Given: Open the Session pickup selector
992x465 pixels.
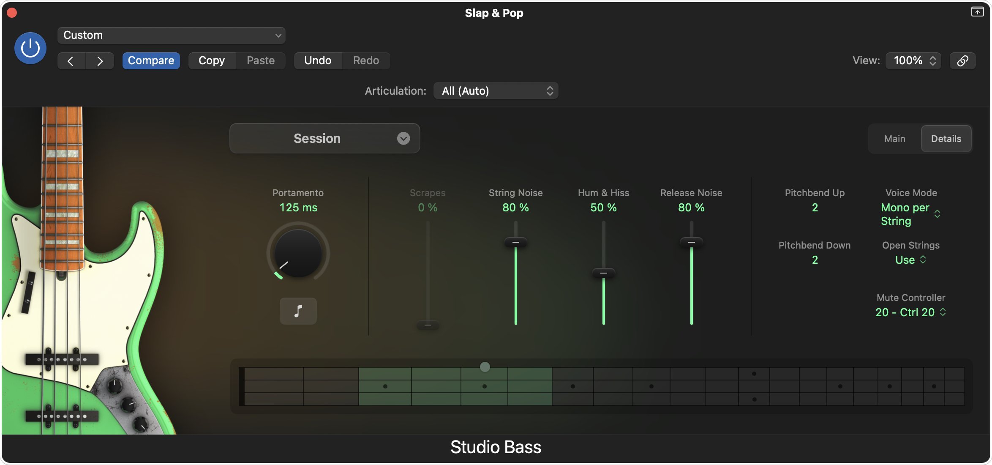Looking at the screenshot, I should pyautogui.click(x=324, y=138).
